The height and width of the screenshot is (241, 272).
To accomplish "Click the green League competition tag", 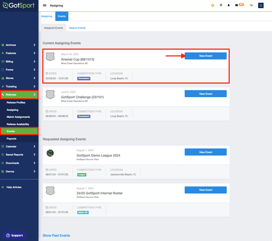I will tap(82, 175).
